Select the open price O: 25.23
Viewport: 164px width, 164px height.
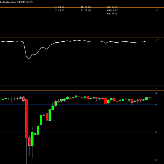59,7
